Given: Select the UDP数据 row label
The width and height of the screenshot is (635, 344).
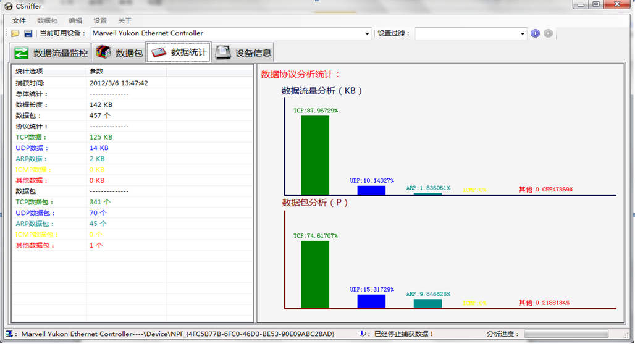Looking at the screenshot, I should [x=32, y=148].
